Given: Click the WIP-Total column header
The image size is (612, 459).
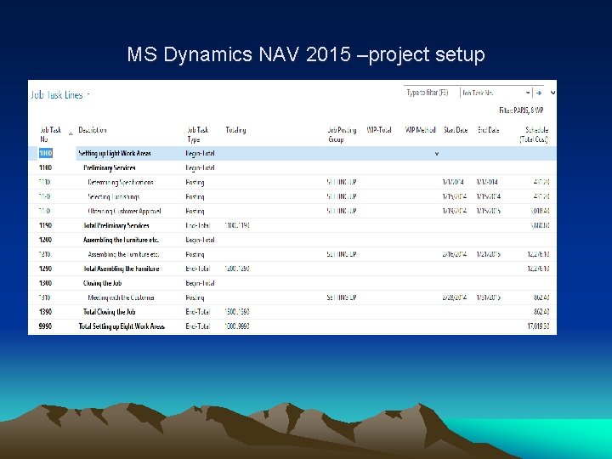Looking at the screenshot, I should point(379,130).
